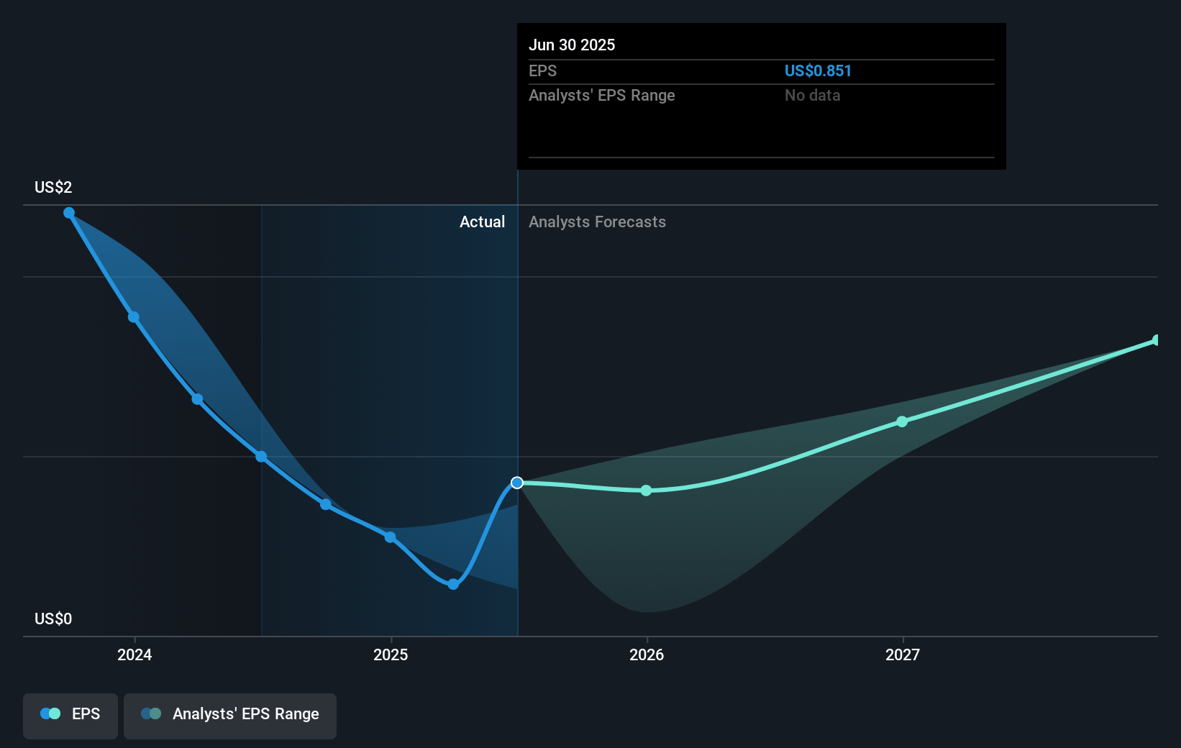Screen dimensions: 1181x748
Task: Select the 2026 forecast EPS data point
Action: [x=646, y=491]
